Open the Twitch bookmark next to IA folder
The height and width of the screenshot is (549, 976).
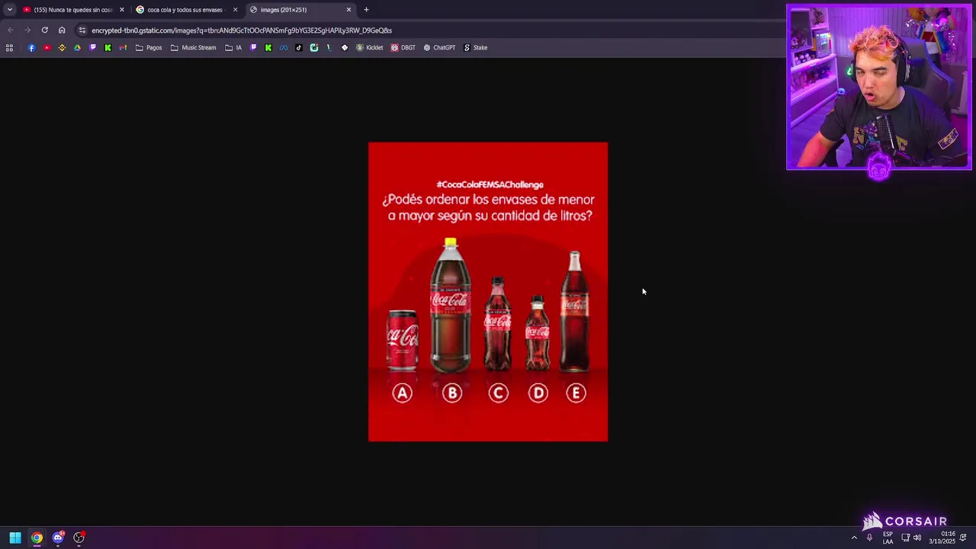[253, 47]
